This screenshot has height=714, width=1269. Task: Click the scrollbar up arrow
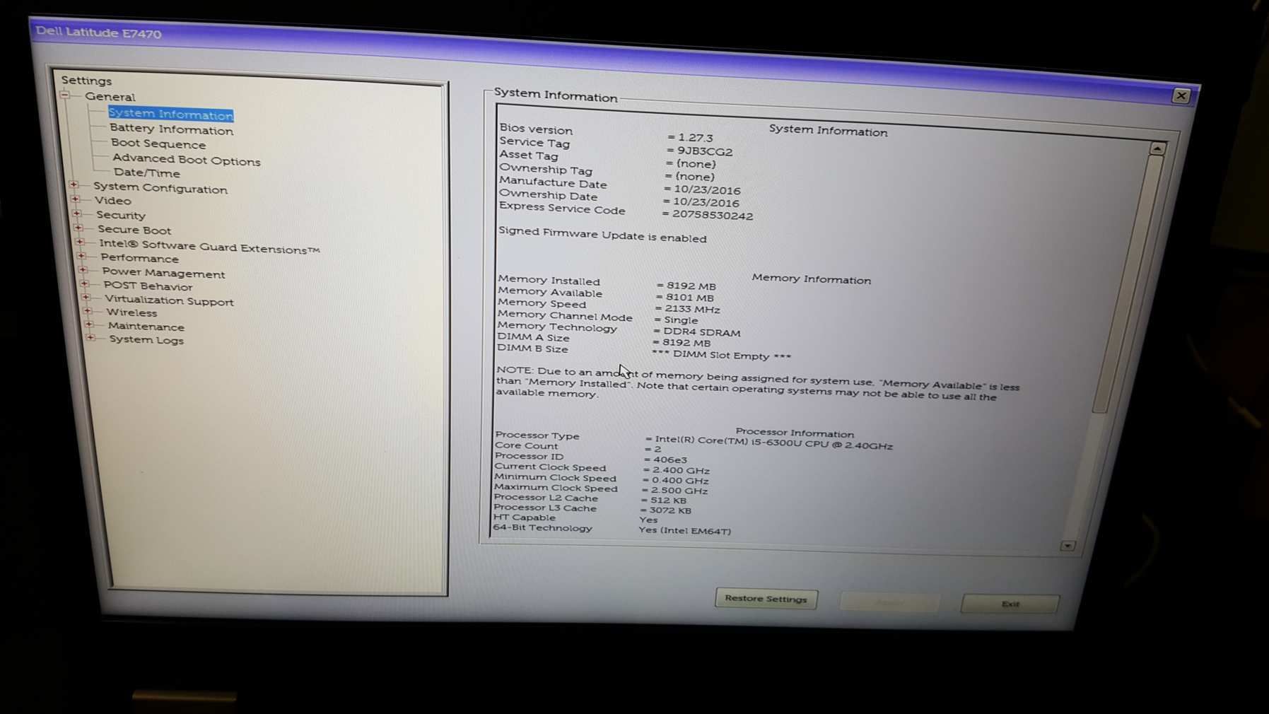click(1157, 148)
